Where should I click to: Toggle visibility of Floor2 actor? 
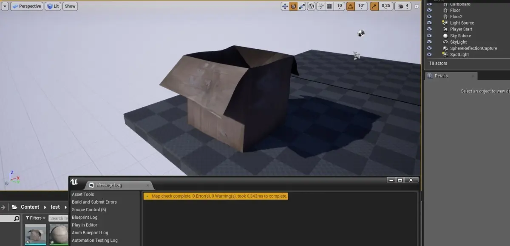[x=429, y=17]
